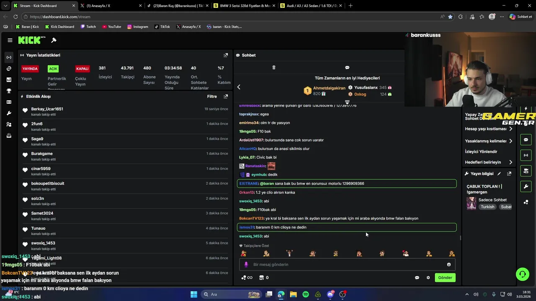The width and height of the screenshot is (536, 301).
Task: Open a new browser tab
Action: pyautogui.click(x=350, y=6)
